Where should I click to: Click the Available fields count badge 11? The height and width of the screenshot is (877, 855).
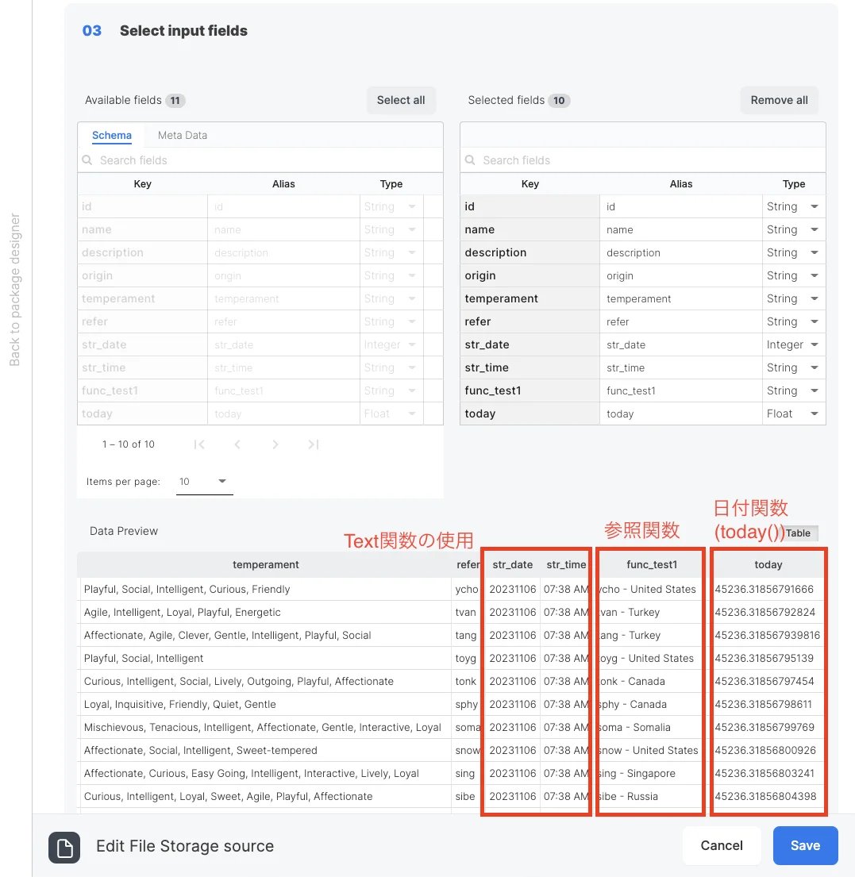175,101
